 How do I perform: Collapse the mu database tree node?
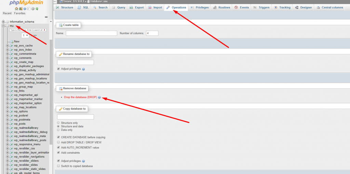coord(3,26)
